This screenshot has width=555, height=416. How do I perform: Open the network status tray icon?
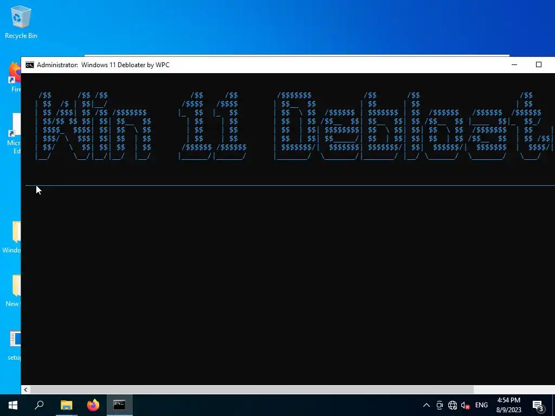(453, 405)
